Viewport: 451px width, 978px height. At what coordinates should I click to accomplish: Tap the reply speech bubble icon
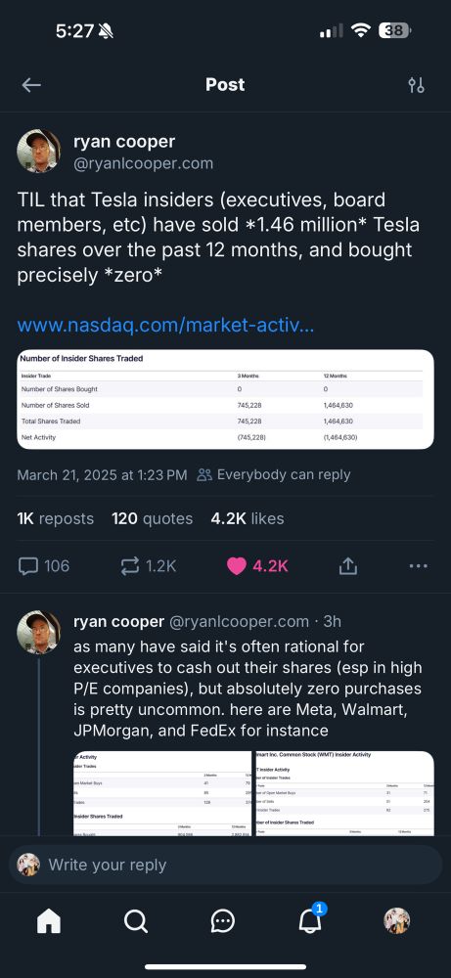[x=28, y=565]
